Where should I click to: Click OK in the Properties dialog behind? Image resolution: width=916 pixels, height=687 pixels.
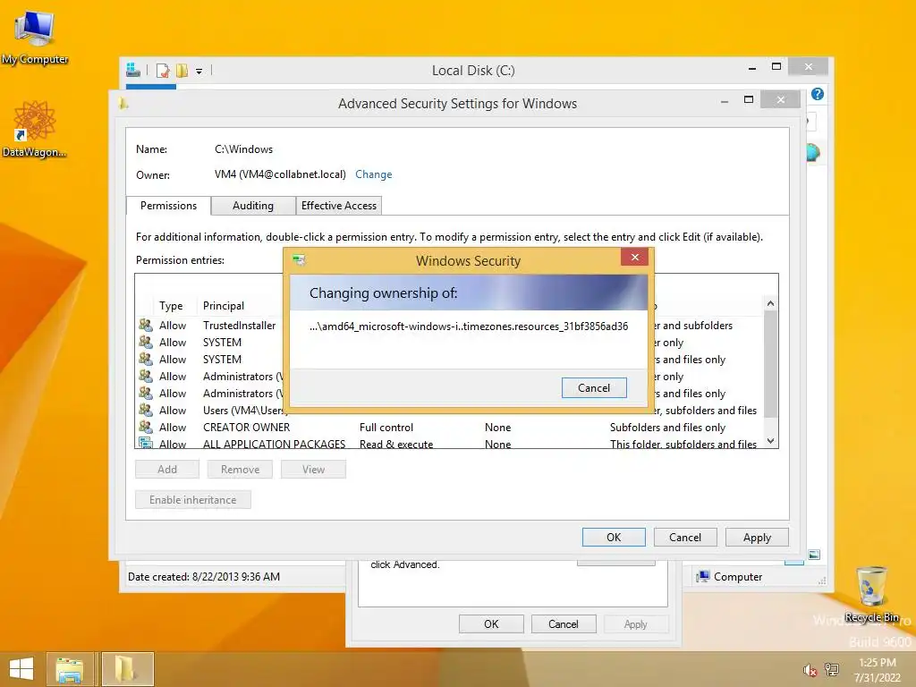tap(491, 623)
